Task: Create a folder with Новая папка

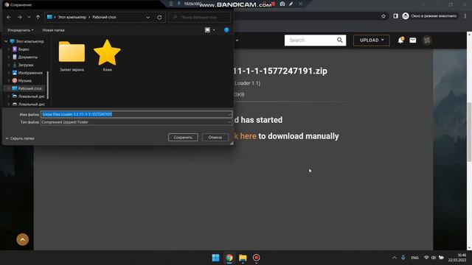Action: [x=53, y=30]
